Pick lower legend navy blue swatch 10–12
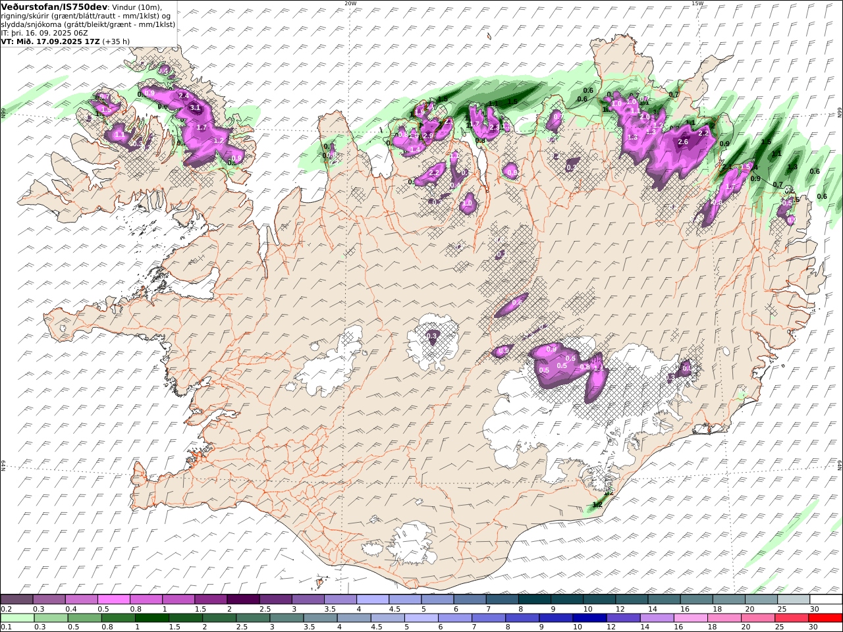This screenshot has height=632, width=843. [x=589, y=618]
